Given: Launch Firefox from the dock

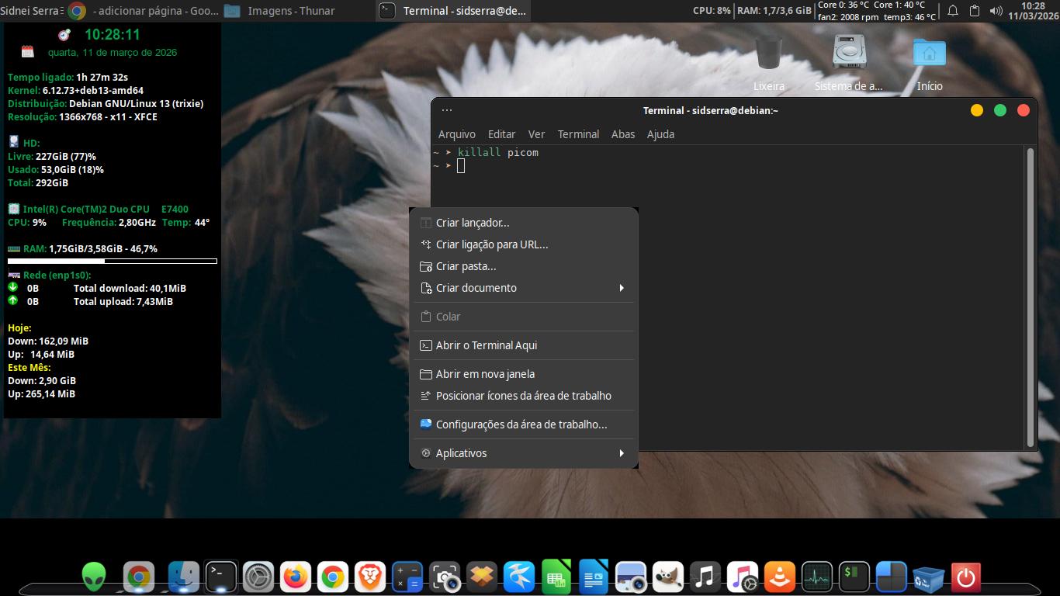Looking at the screenshot, I should point(295,577).
